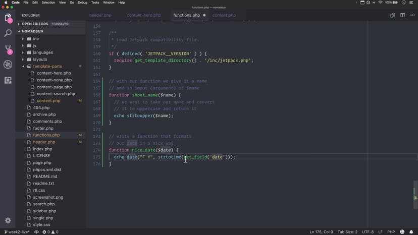Collapse the template-parts folder
This screenshot has height=235, width=418.
coord(47,66)
